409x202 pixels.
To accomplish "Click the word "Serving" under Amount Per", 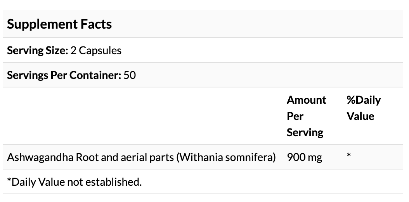I will pyautogui.click(x=305, y=132).
